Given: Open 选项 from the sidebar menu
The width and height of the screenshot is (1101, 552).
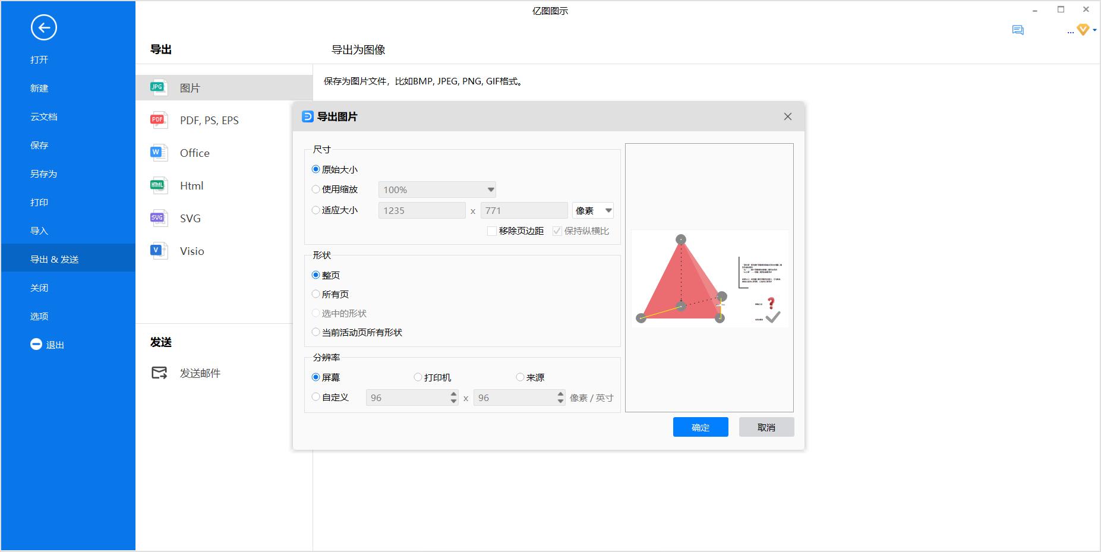Looking at the screenshot, I should click(39, 316).
